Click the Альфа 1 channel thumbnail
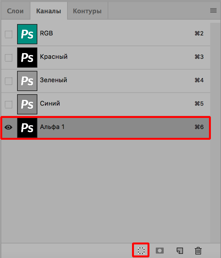Viewport: 221px width, 258px height. [27, 128]
